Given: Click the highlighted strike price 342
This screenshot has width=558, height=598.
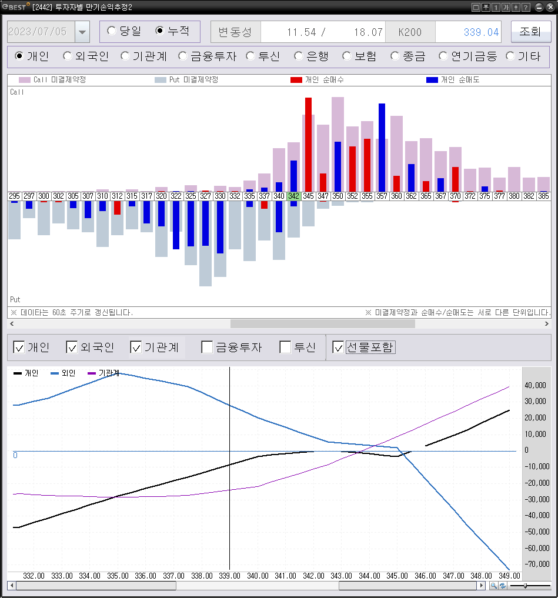Looking at the screenshot, I should pyautogui.click(x=293, y=196).
